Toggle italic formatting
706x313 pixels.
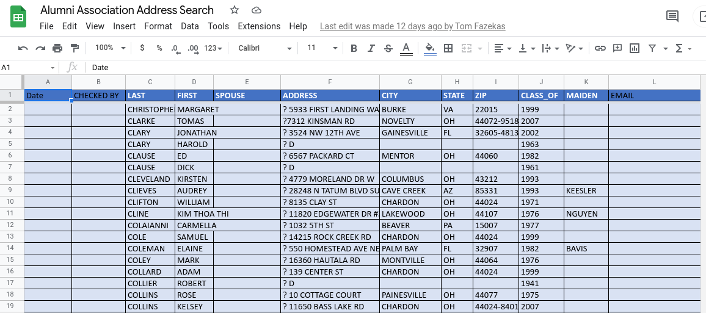pos(371,48)
